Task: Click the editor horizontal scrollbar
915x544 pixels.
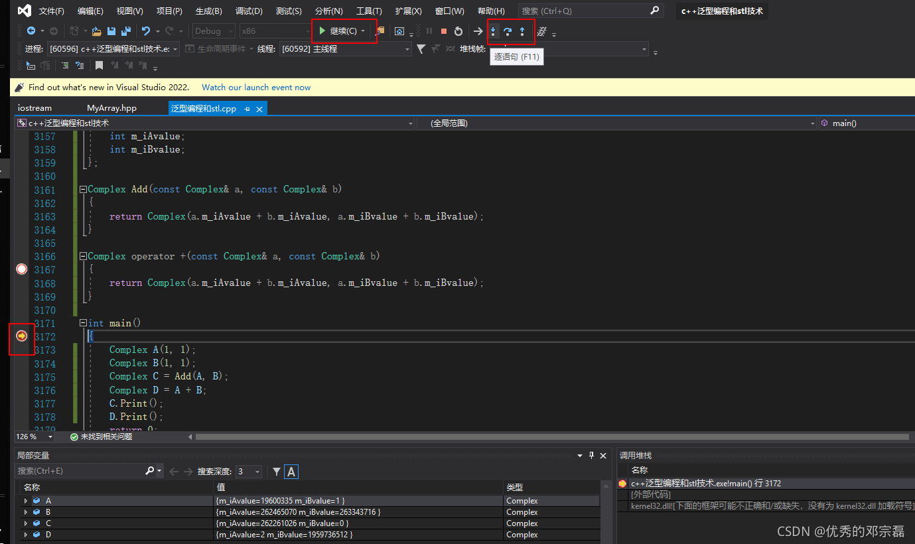Action: pyautogui.click(x=552, y=437)
